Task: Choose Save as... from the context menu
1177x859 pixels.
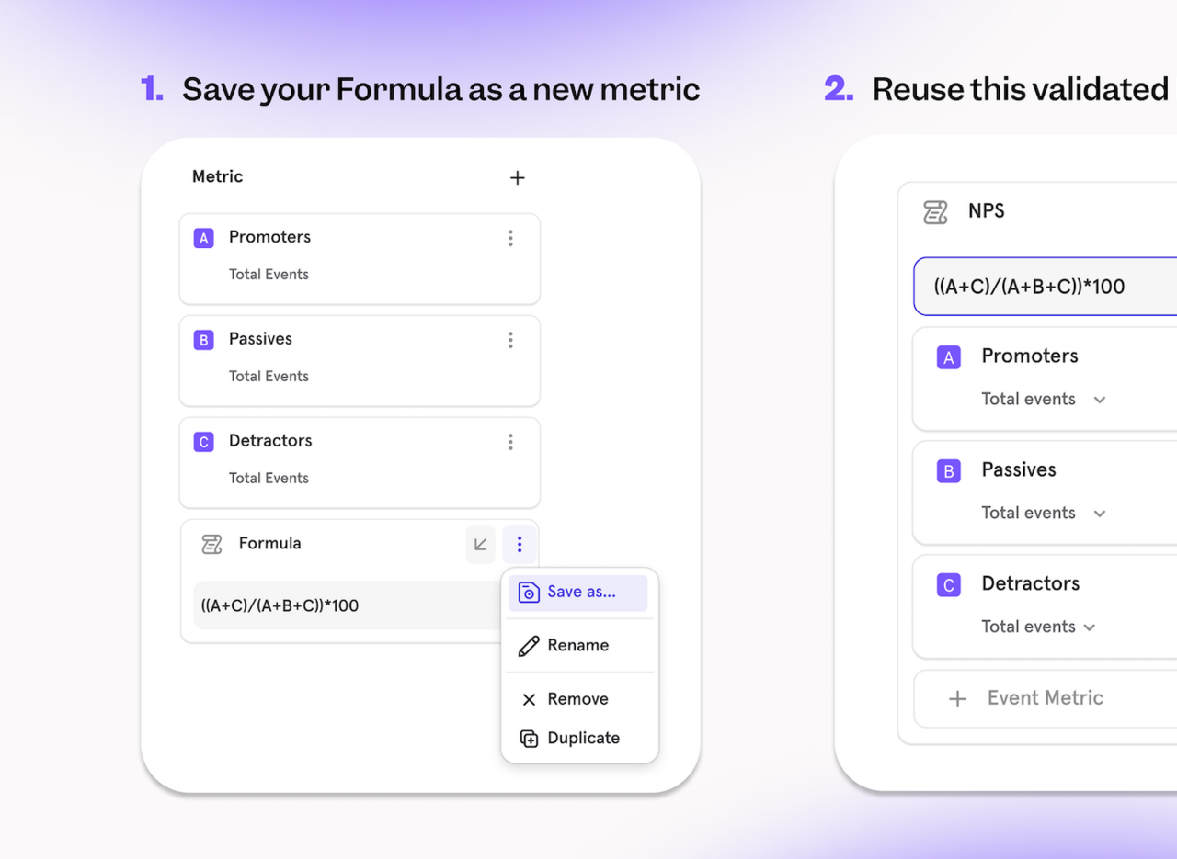Action: [578, 593]
